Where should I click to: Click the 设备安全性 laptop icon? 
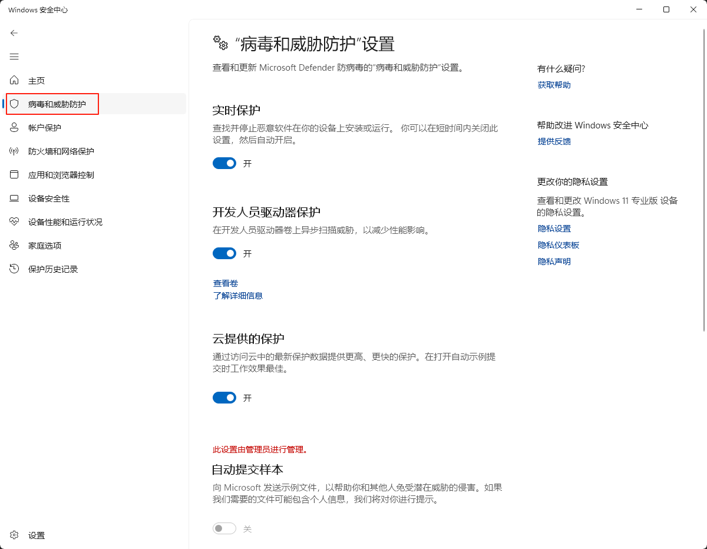tap(15, 199)
